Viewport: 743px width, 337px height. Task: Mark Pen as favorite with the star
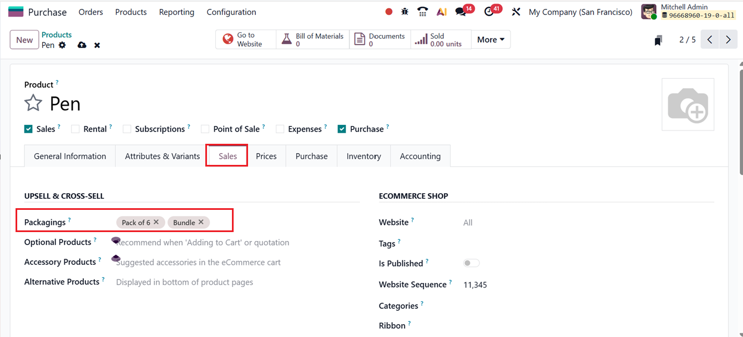click(x=33, y=102)
